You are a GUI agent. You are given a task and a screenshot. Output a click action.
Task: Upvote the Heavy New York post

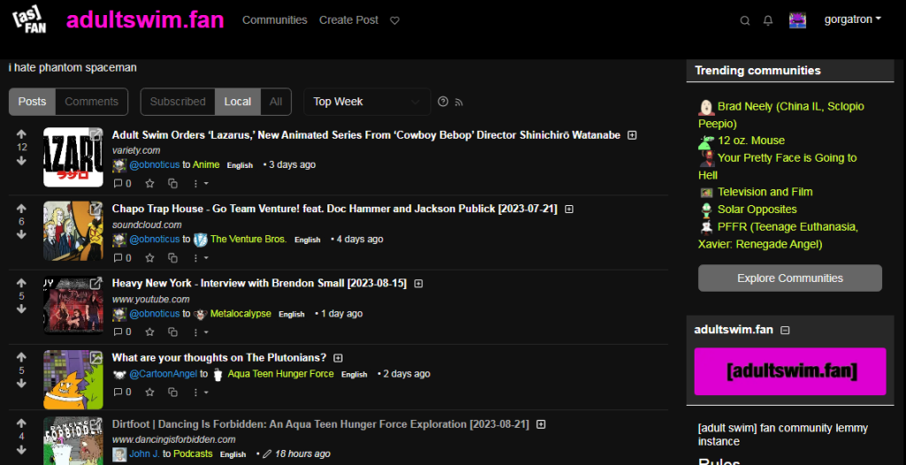coord(21,283)
